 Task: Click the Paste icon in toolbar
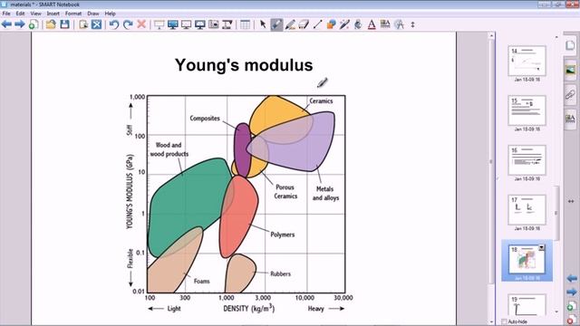tap(83, 24)
